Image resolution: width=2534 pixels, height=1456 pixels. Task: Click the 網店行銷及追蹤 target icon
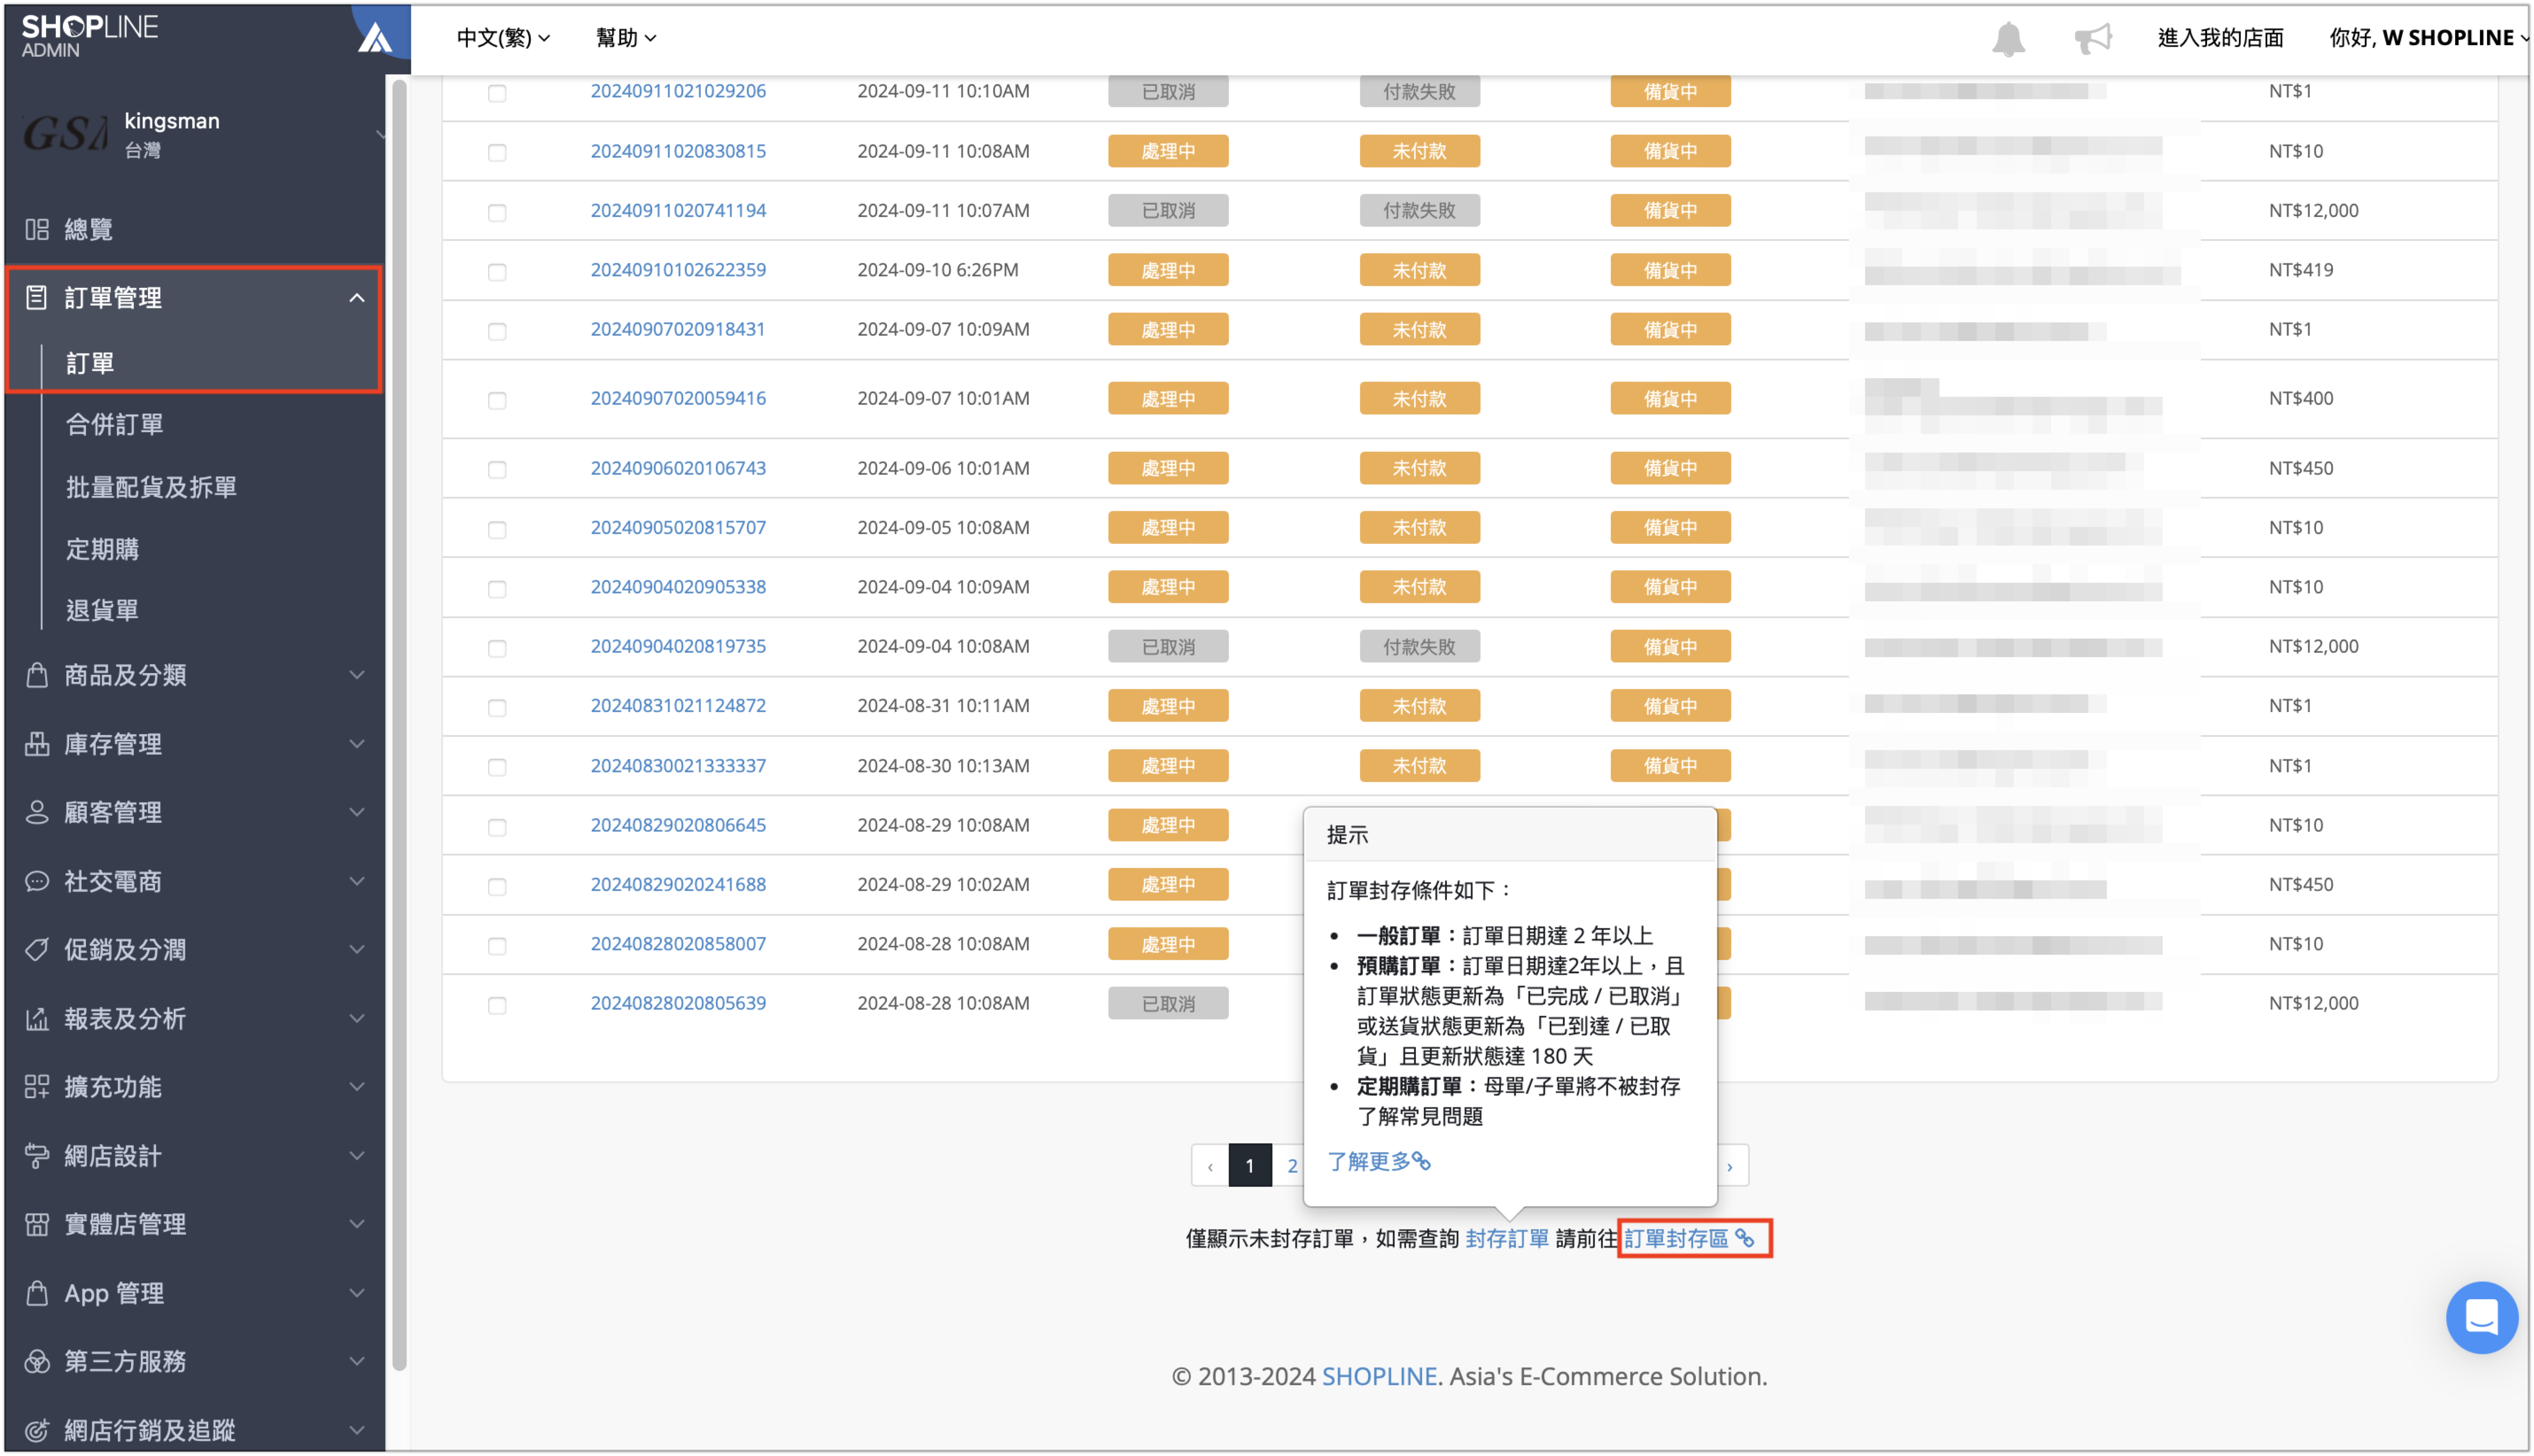pyautogui.click(x=37, y=1430)
